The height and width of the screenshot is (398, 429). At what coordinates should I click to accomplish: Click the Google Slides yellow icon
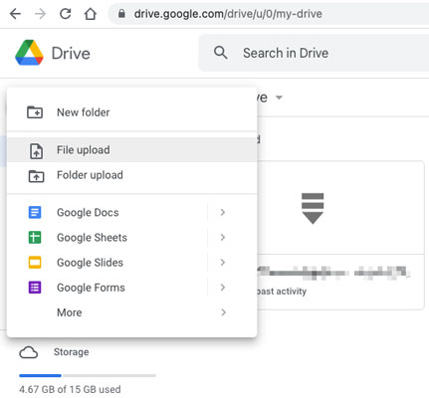click(35, 263)
